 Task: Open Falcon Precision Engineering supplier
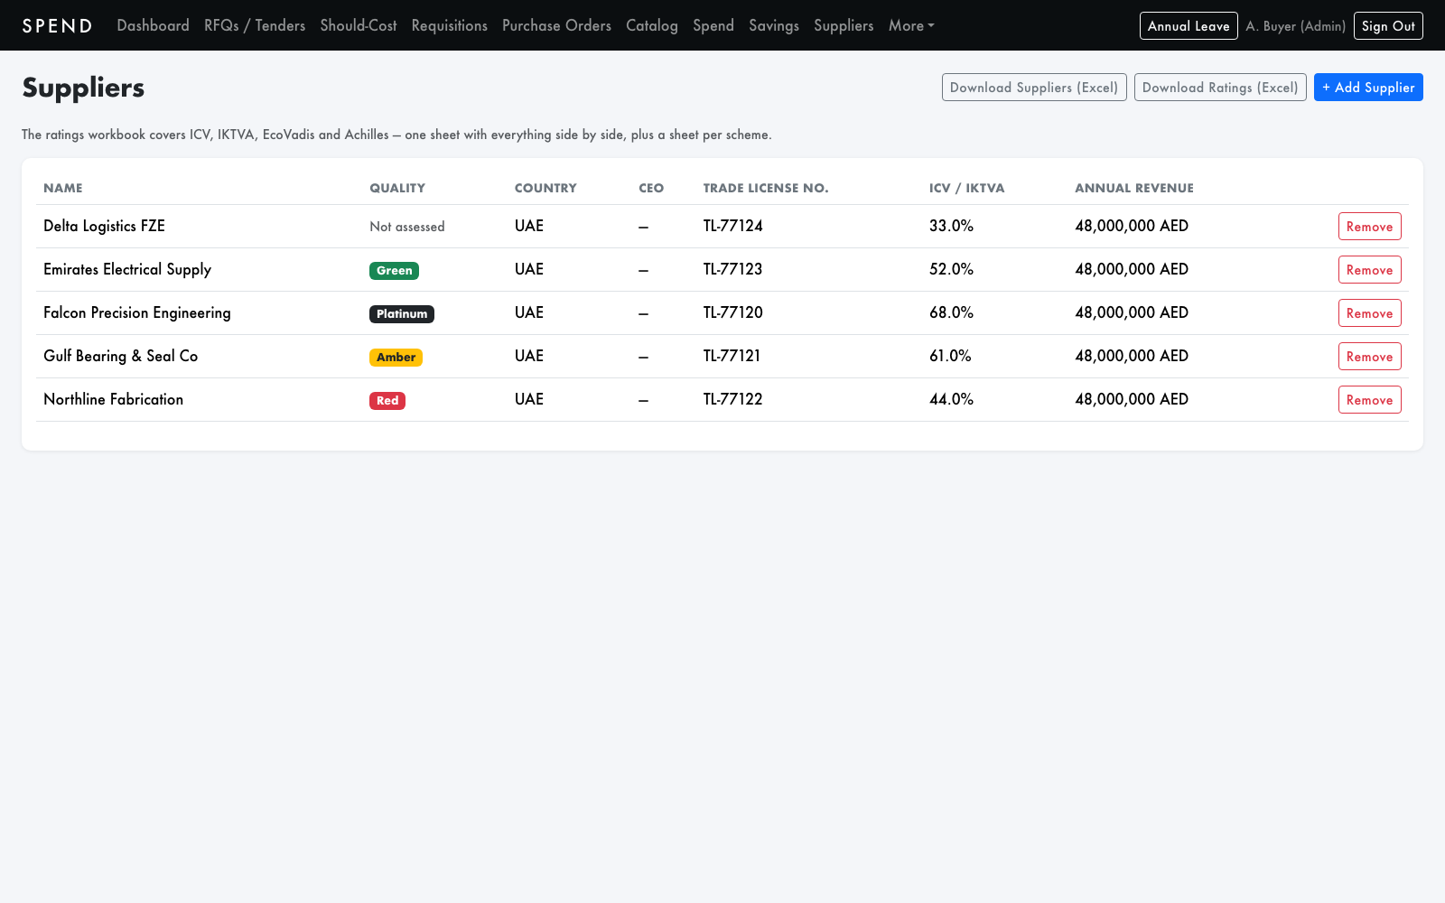pos(137,312)
